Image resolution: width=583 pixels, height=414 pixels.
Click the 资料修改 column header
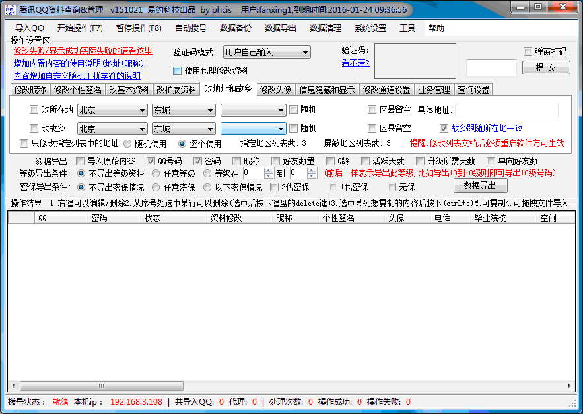click(x=239, y=218)
